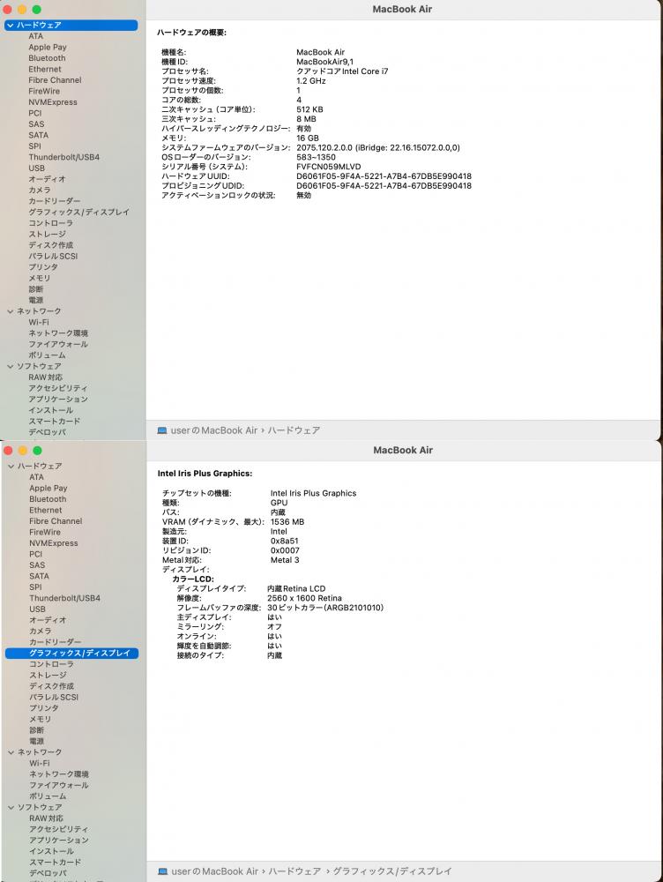This screenshot has height=882, width=663.
Task: Open ファイアウォール in top window sidebar
Action: pyautogui.click(x=58, y=344)
